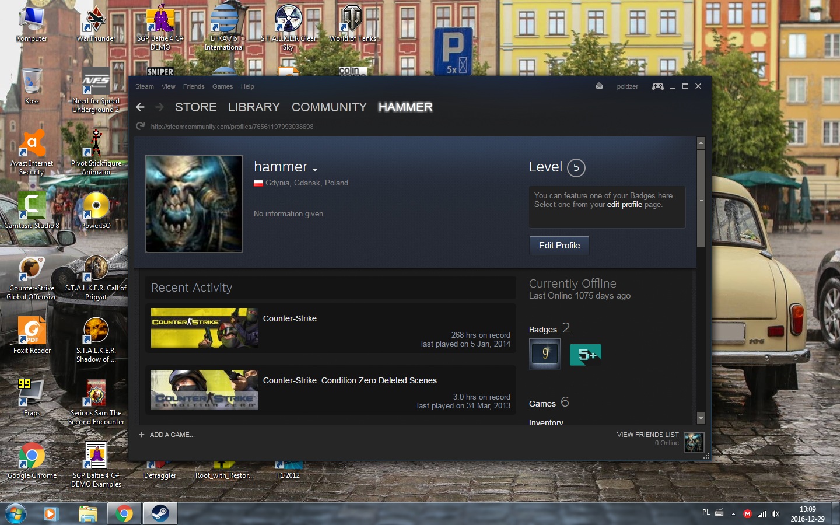Select Serious Sam Second Encounter shortcut

[96, 402]
